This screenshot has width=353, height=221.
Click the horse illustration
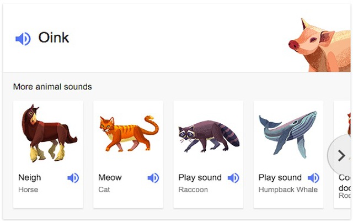(x=49, y=133)
